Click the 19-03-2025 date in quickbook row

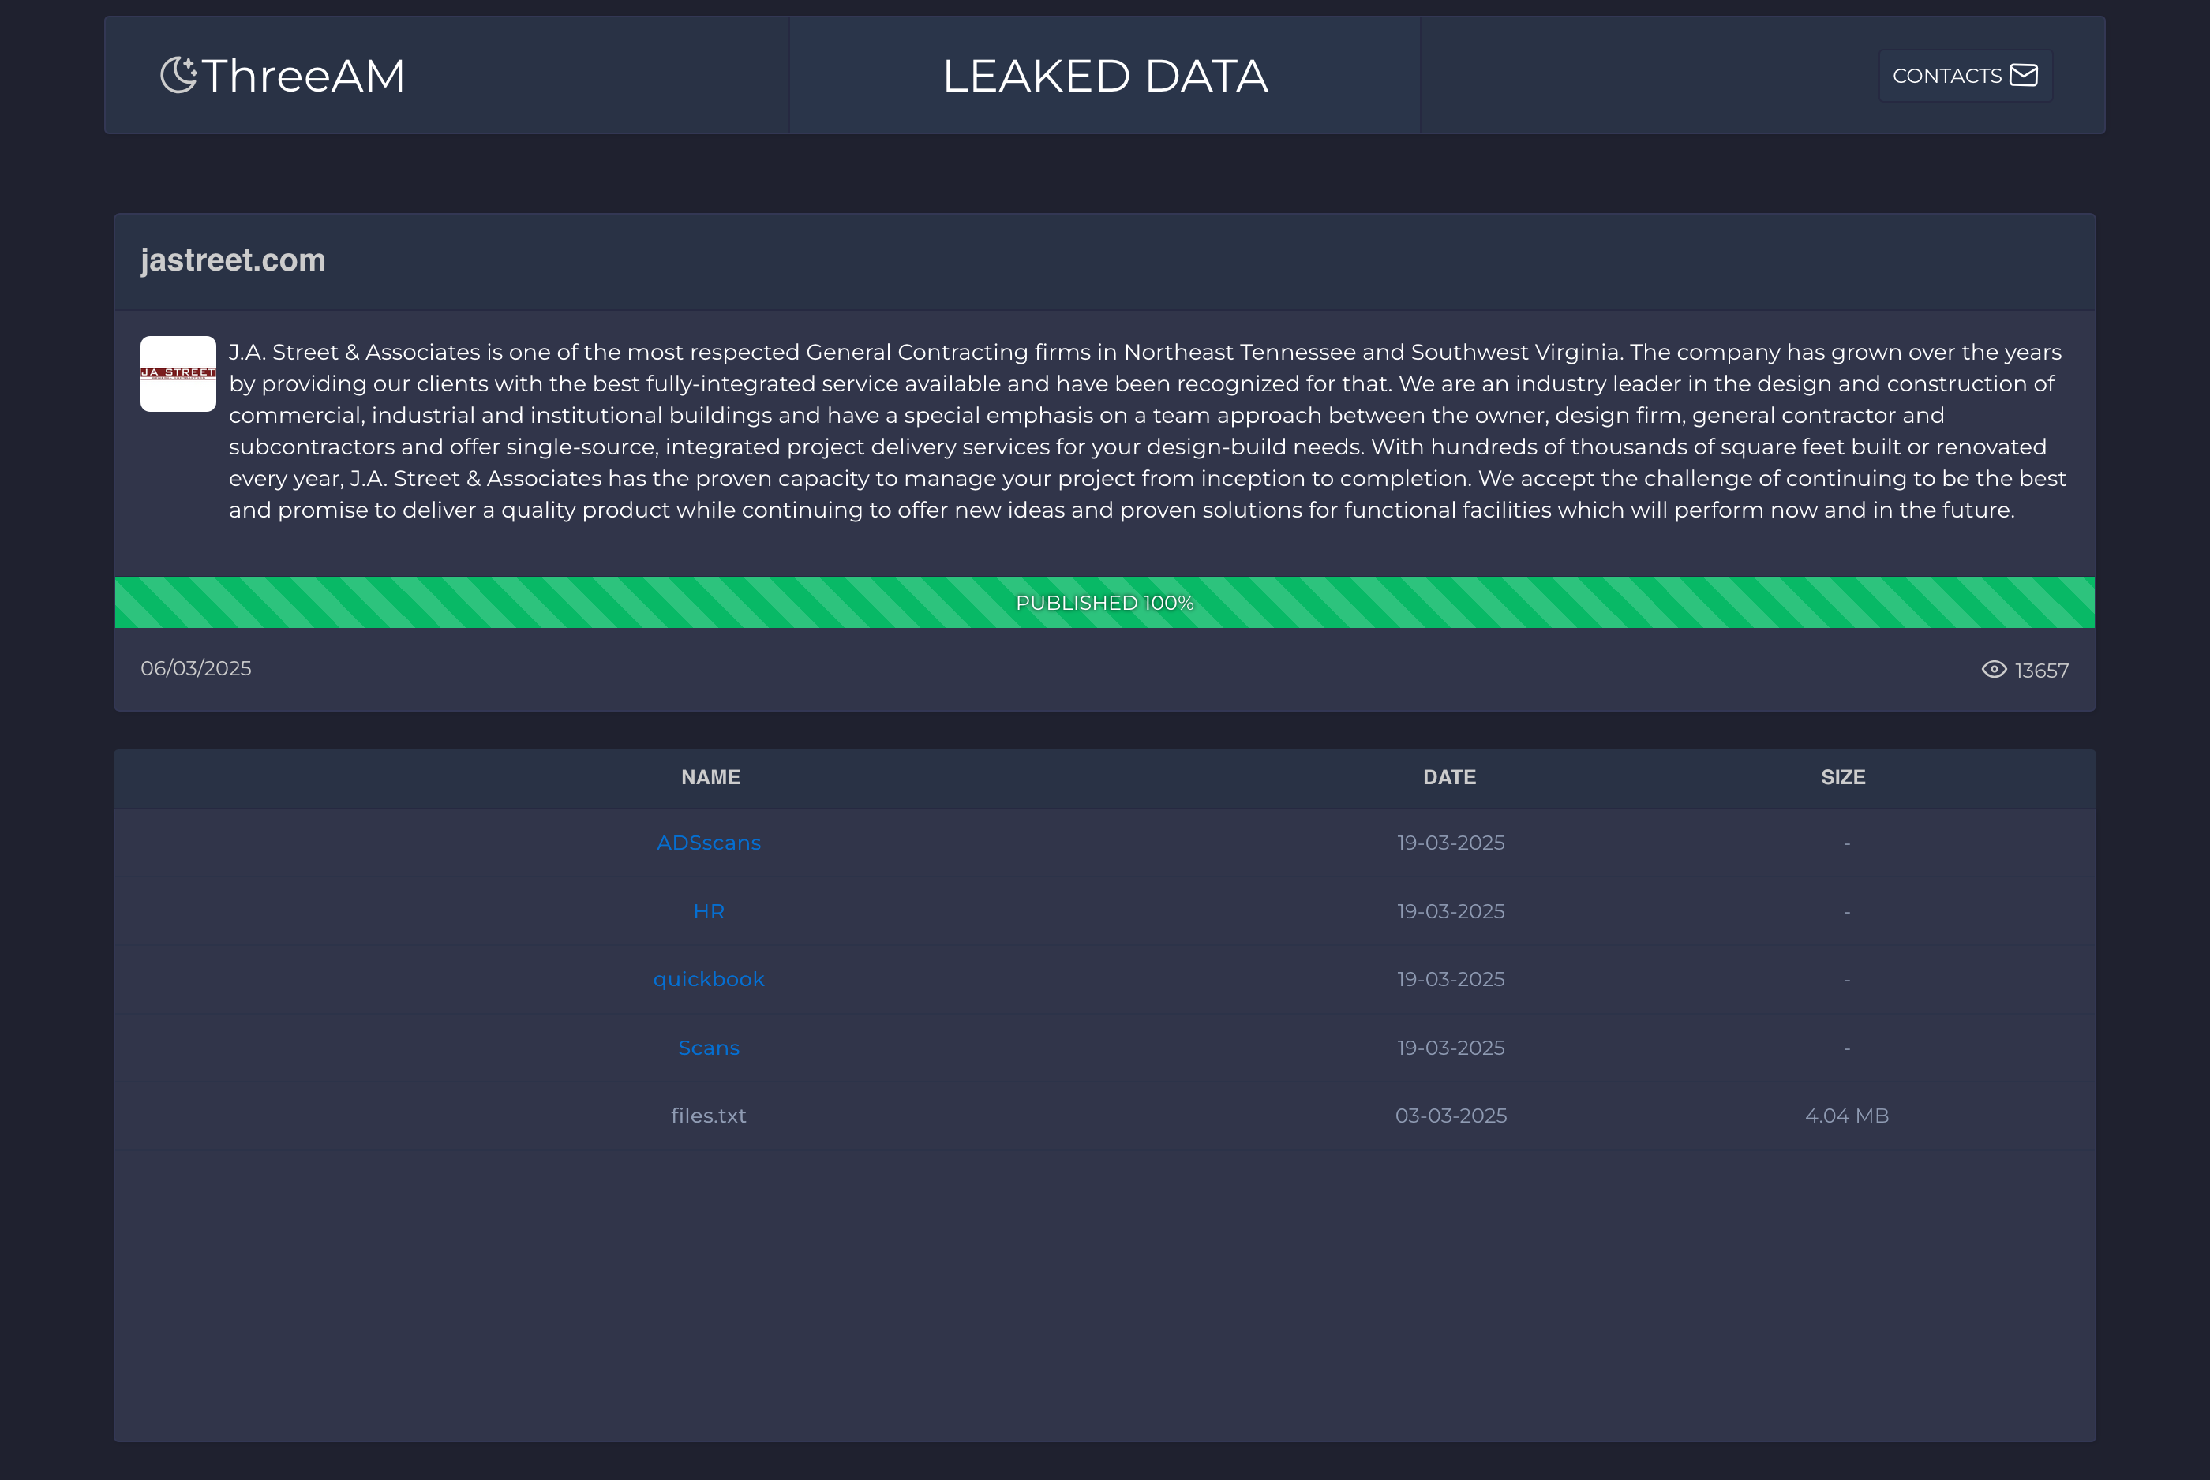tap(1451, 980)
